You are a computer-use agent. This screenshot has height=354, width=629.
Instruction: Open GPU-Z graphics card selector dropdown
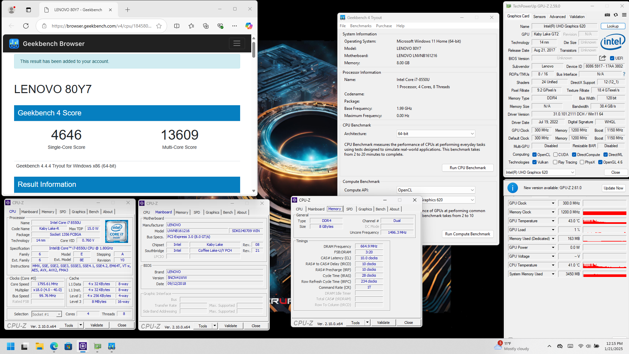(x=540, y=172)
